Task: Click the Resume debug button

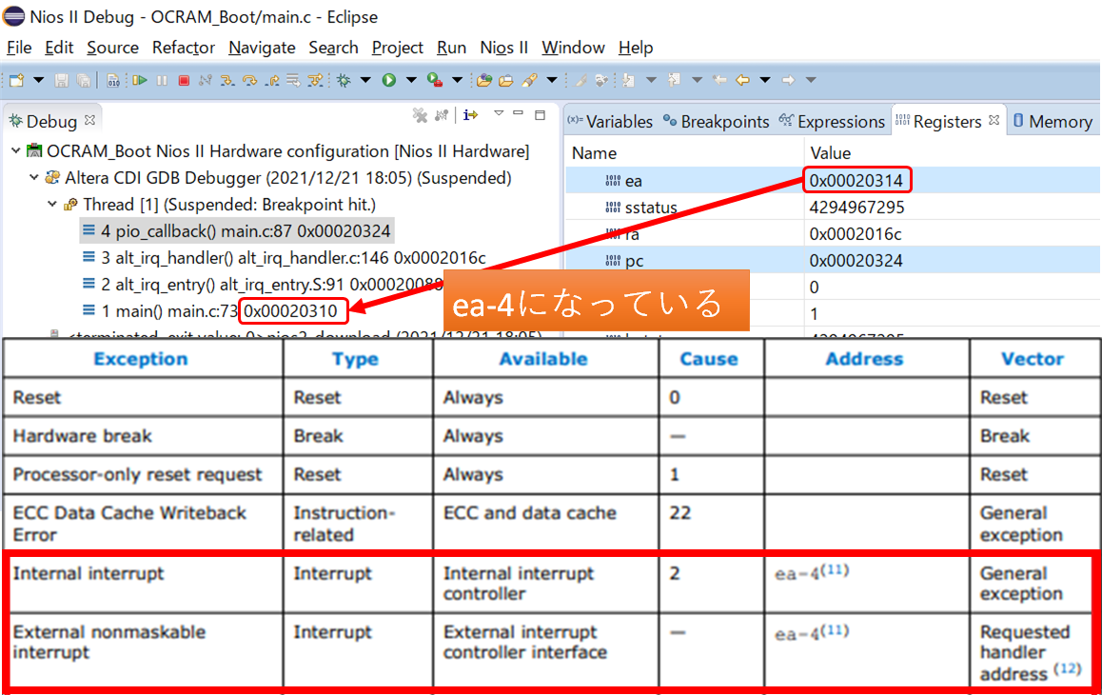Action: pos(140,81)
